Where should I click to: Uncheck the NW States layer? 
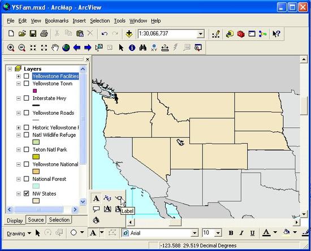coord(27,193)
